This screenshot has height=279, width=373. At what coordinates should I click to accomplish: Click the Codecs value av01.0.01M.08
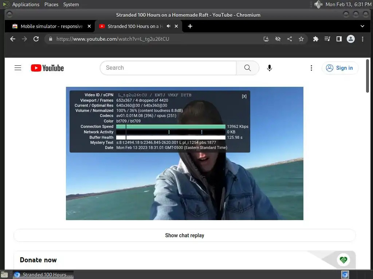click(x=130, y=116)
